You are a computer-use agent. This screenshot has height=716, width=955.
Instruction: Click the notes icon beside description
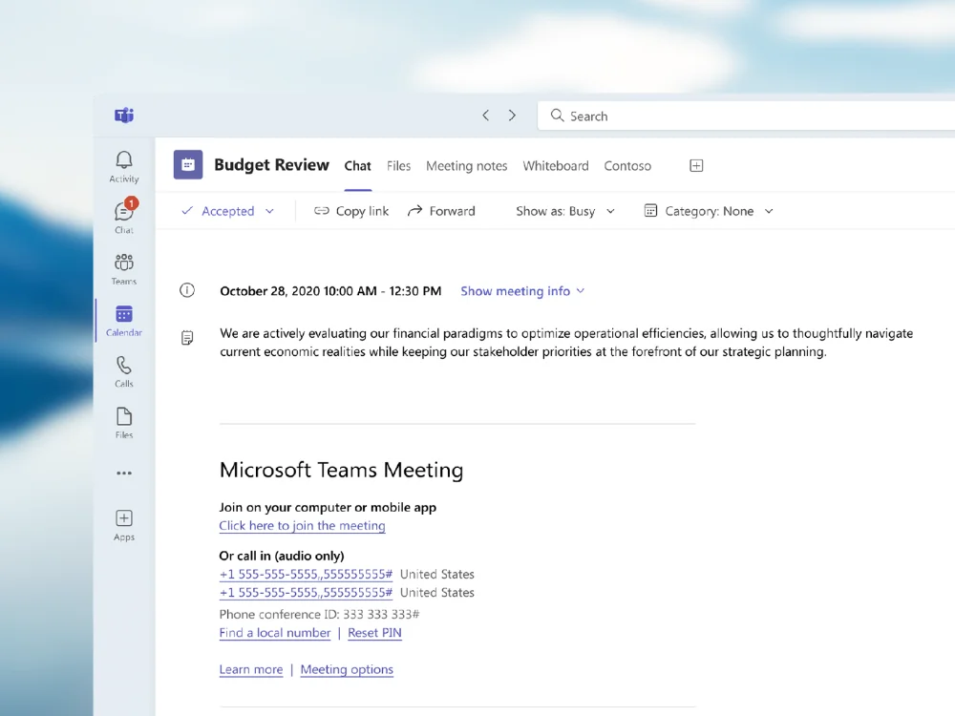[x=187, y=338]
